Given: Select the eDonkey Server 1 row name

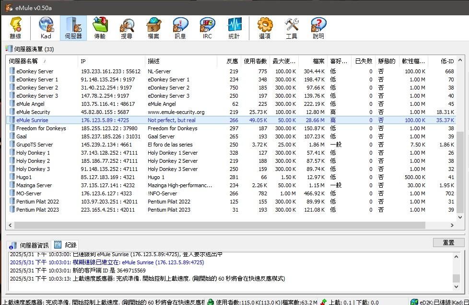Looking at the screenshot, I should click(x=37, y=79).
